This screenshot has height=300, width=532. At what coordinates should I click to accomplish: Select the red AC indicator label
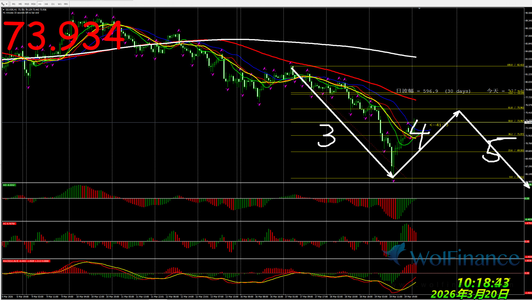click(9, 224)
